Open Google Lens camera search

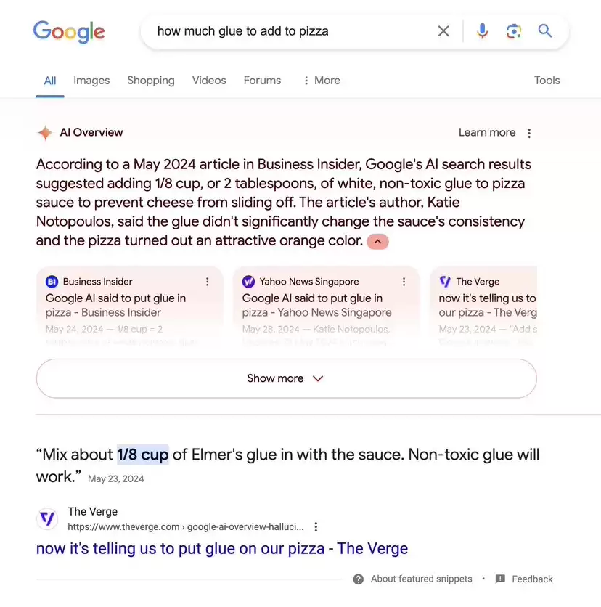click(x=514, y=31)
